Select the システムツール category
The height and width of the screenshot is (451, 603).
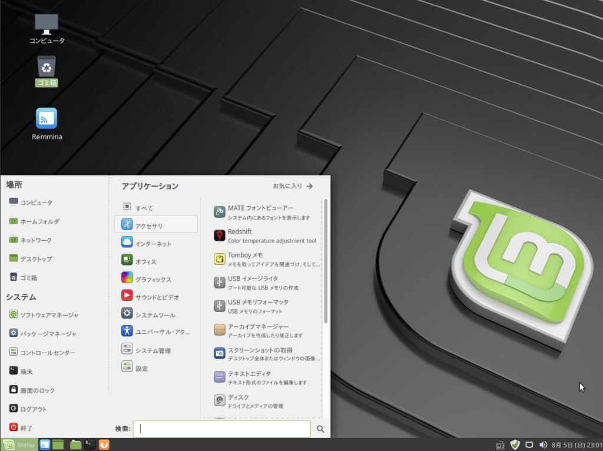[155, 314]
